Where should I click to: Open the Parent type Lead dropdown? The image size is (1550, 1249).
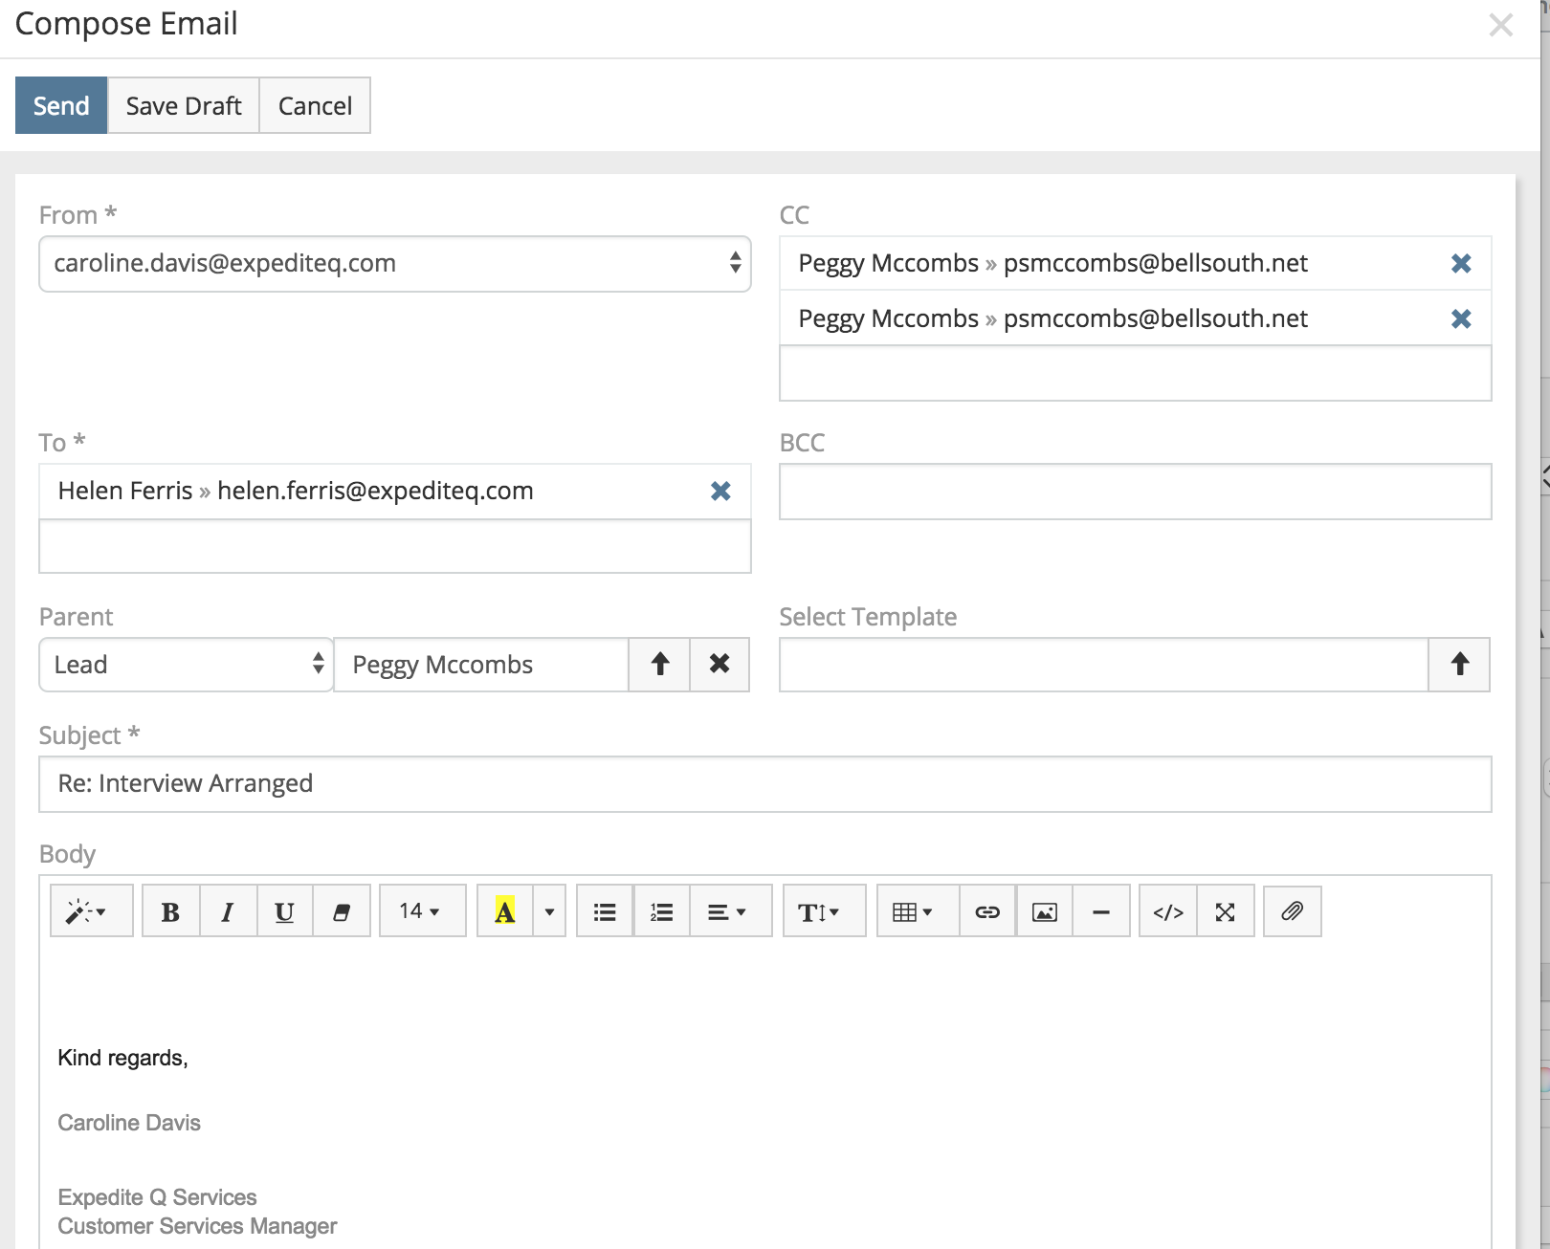186,665
